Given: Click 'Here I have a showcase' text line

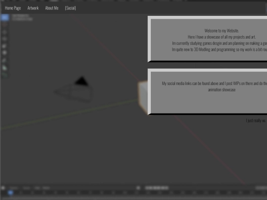Looking at the screenshot, I should pyautogui.click(x=222, y=37).
